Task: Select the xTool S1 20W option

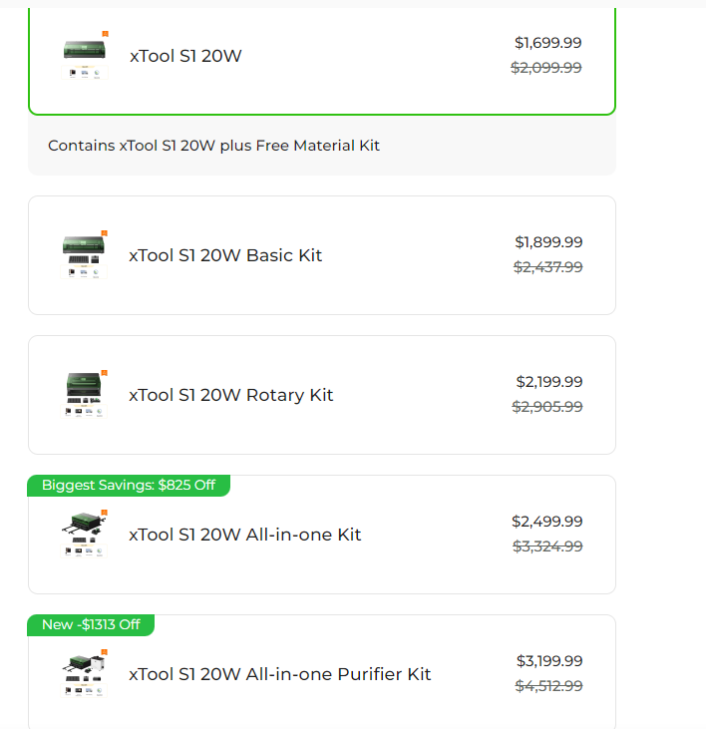Action: [185, 56]
